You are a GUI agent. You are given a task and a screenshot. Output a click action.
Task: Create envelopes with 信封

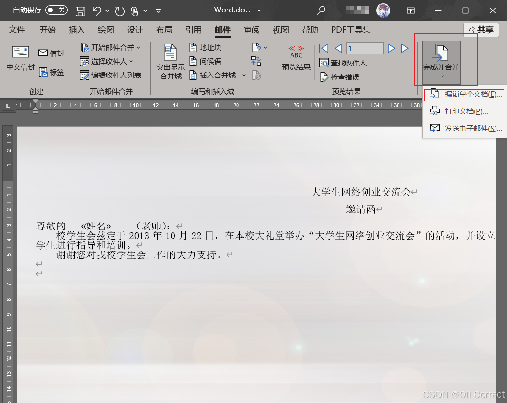[51, 53]
